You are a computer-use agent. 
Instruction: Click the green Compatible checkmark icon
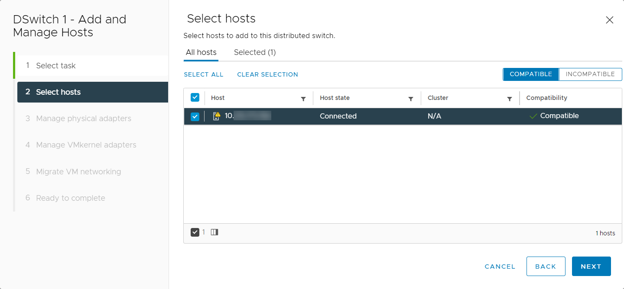533,116
